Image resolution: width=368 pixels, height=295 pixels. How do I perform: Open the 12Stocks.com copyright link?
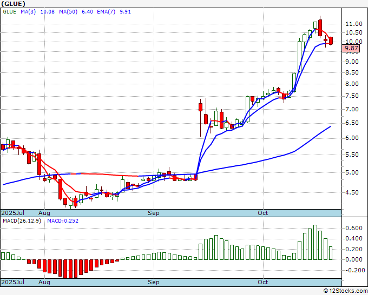[345, 291]
